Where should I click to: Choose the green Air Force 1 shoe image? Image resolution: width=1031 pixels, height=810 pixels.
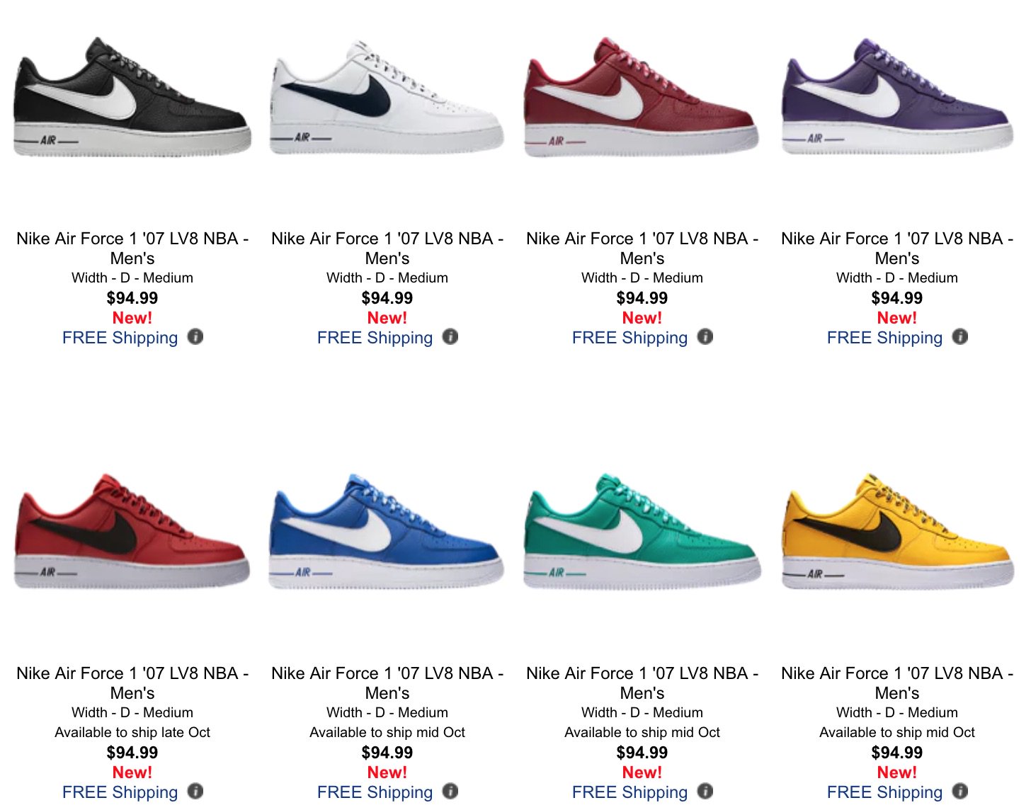[x=642, y=532]
